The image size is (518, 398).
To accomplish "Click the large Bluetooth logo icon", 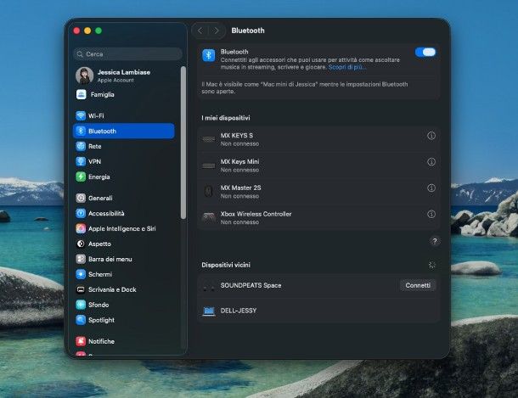I will [208, 55].
